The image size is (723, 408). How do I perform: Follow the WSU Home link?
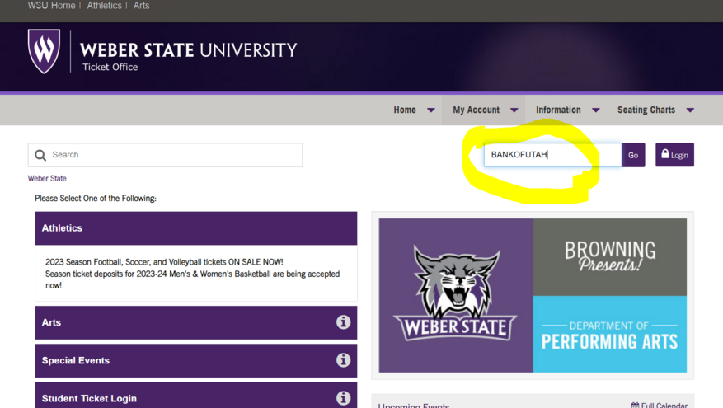(x=51, y=6)
